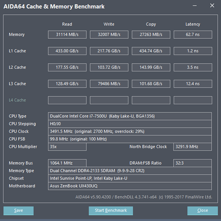Click the North Bridge Clock value field
Screen dimensions: 221x221
point(192,146)
